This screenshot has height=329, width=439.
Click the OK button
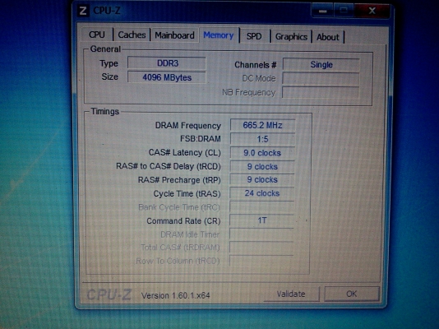click(x=352, y=294)
